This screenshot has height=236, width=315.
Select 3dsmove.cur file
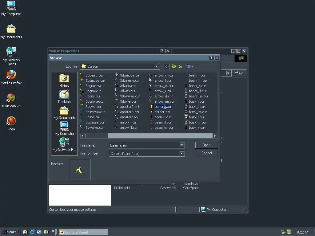coord(95,112)
